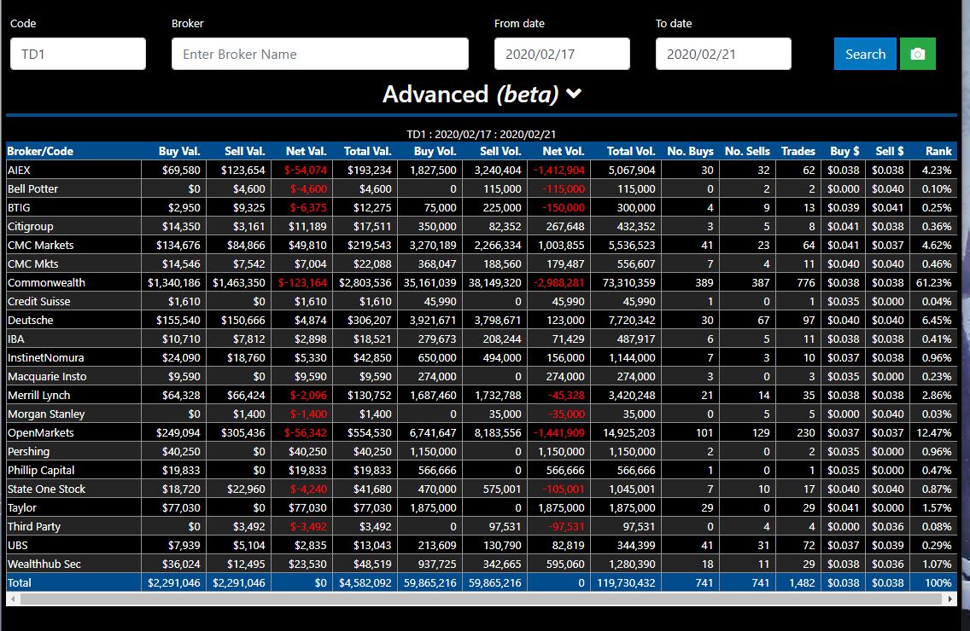Click Deutsche total volume 7,720,342
Viewport: 970px width, 631px height.
(x=632, y=320)
